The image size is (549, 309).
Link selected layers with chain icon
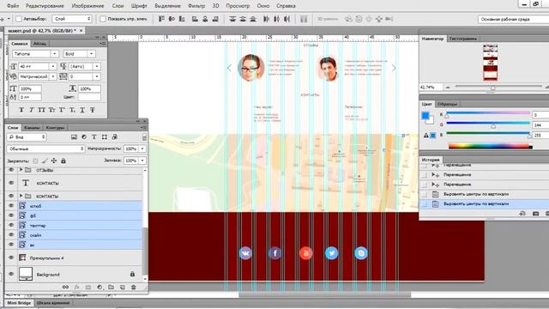click(65, 287)
